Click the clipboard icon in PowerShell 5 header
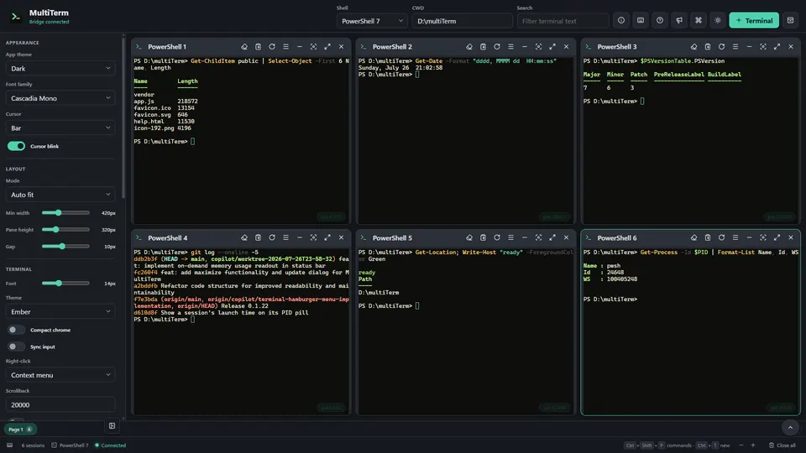 point(484,237)
